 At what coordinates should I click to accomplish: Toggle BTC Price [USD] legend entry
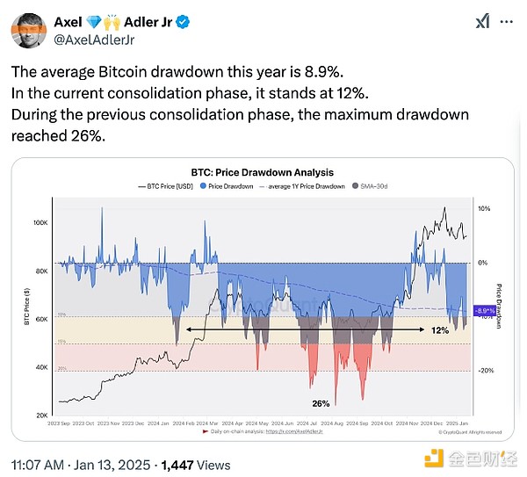point(166,186)
